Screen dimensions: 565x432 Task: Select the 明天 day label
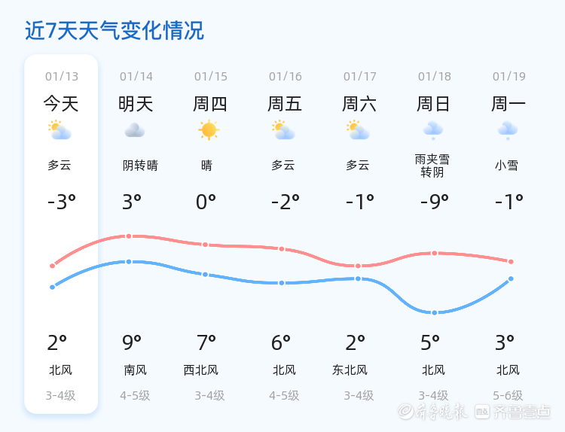(x=136, y=103)
